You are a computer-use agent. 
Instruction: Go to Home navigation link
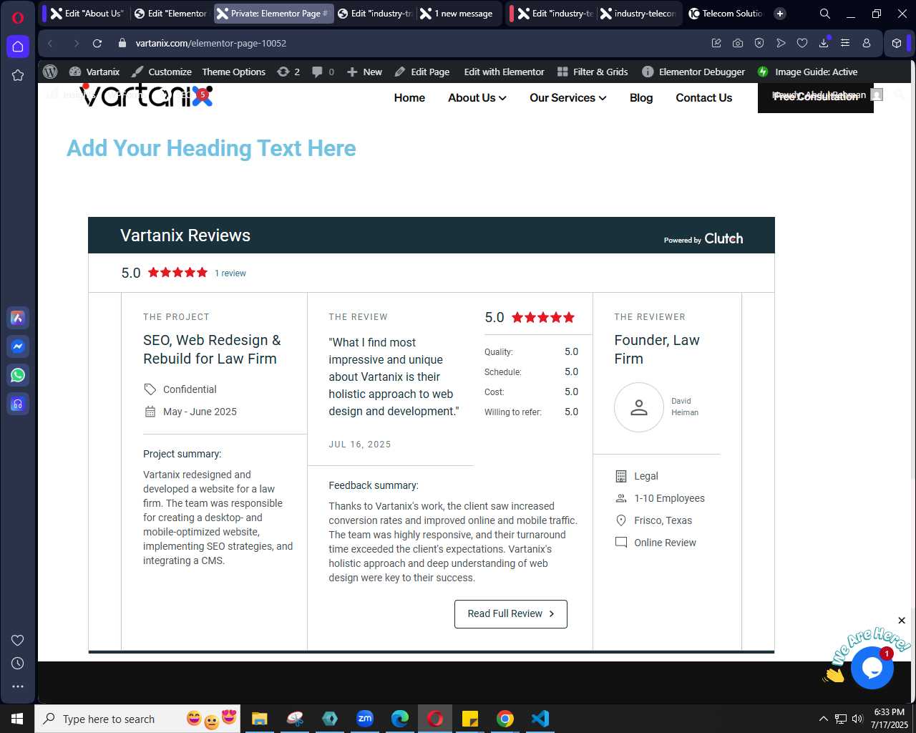pyautogui.click(x=409, y=98)
